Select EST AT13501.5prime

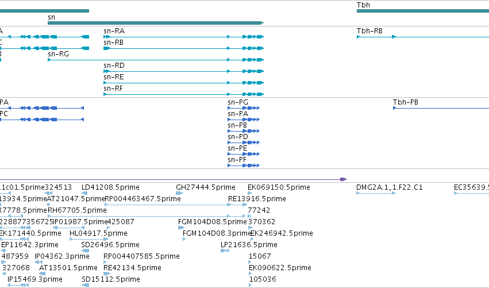click(x=68, y=268)
